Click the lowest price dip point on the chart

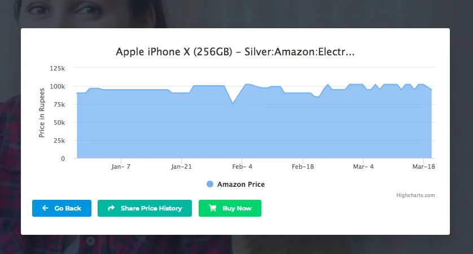pyautogui.click(x=233, y=103)
